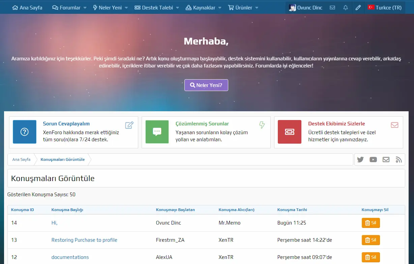414x264 pixels.
Task: Open the Twitter social icon
Action: coord(360,159)
